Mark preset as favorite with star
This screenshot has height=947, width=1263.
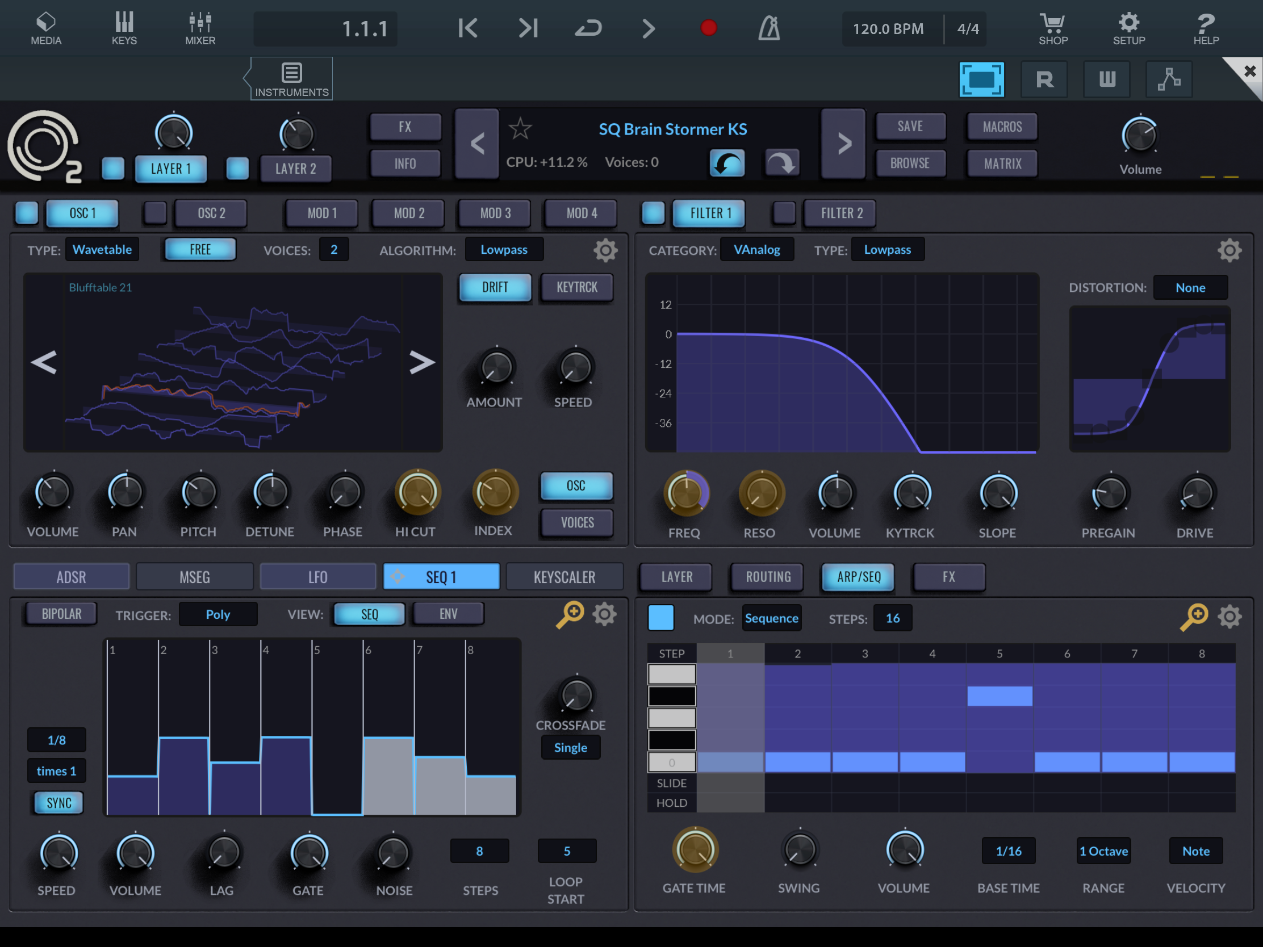(520, 129)
